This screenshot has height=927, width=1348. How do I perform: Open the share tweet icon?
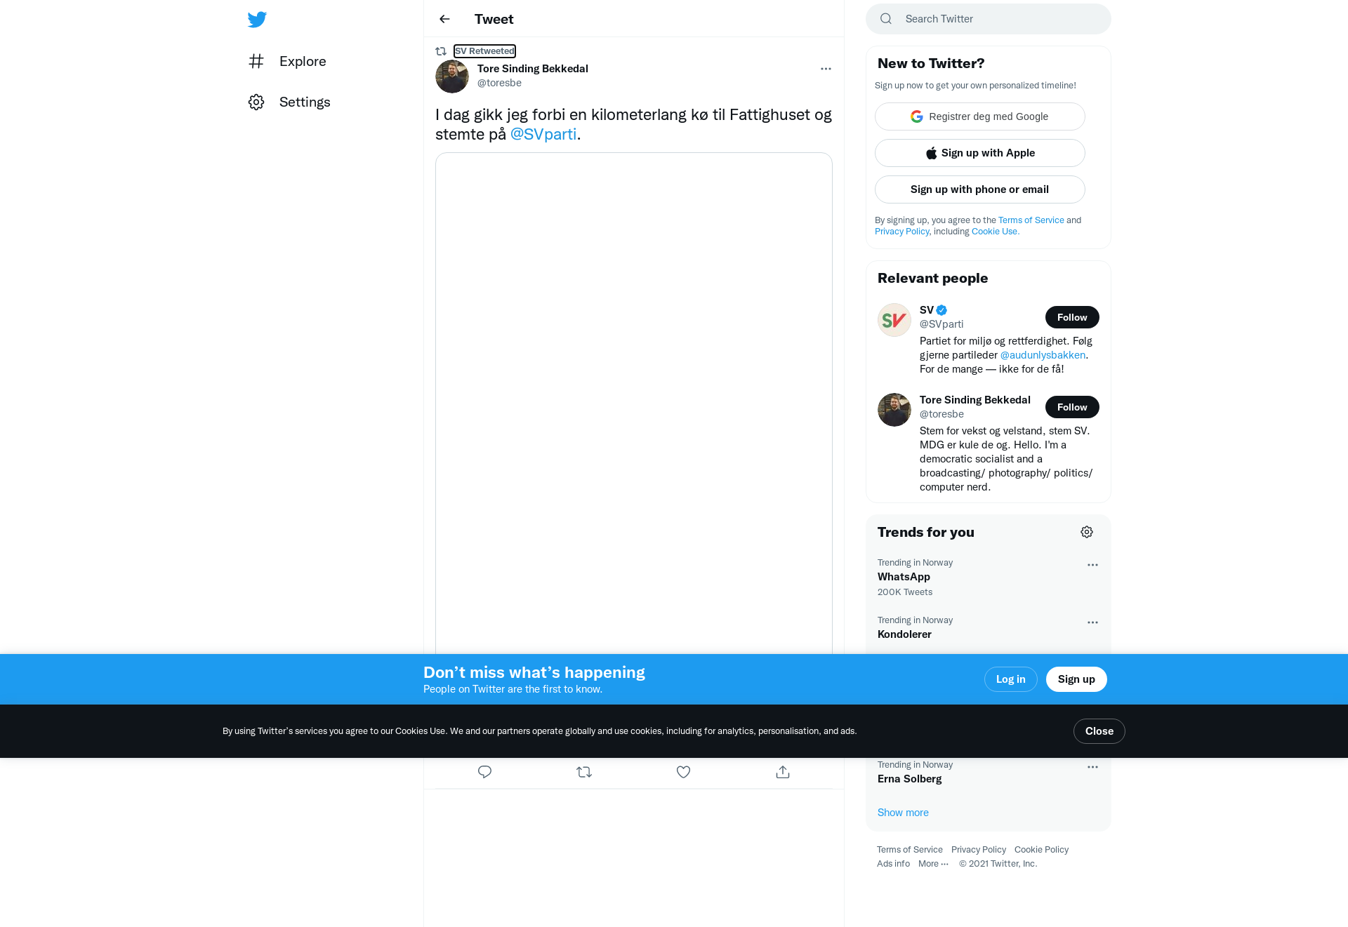(x=783, y=772)
